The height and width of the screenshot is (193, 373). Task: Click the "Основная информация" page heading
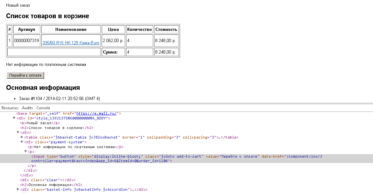pyautogui.click(x=43, y=88)
